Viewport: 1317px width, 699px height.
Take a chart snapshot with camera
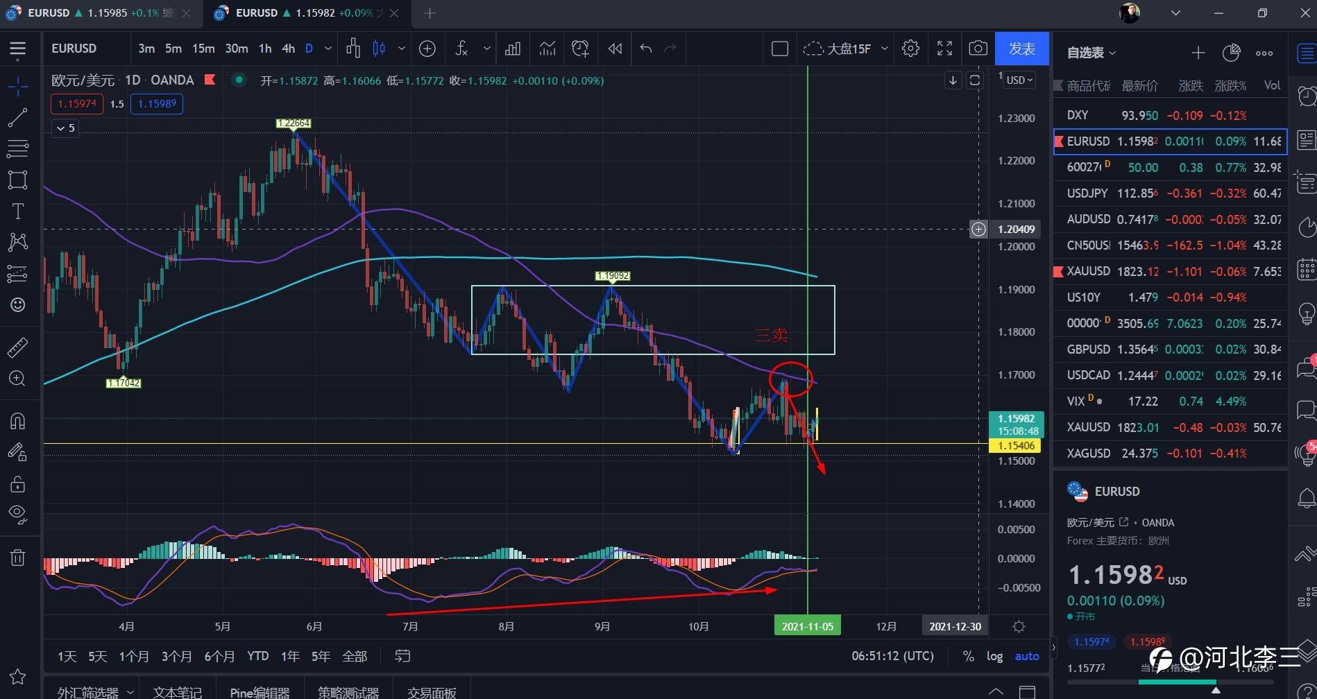978,49
